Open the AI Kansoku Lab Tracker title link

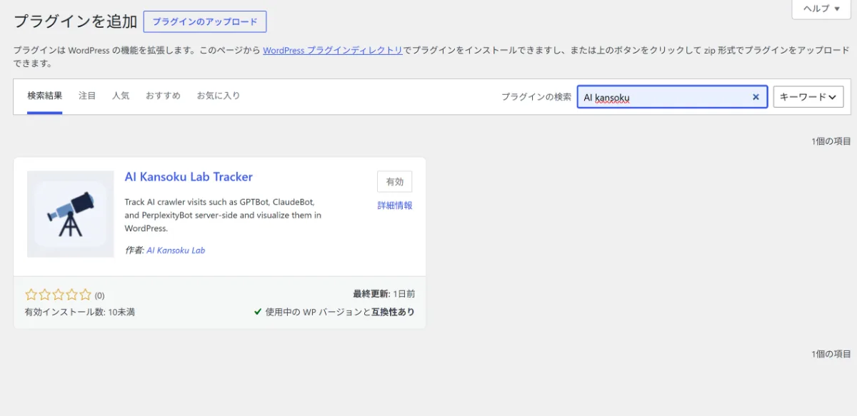click(189, 177)
